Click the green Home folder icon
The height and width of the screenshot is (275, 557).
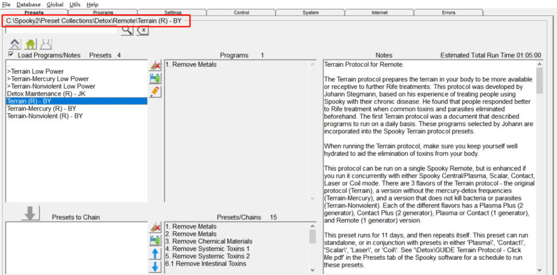(x=30, y=44)
